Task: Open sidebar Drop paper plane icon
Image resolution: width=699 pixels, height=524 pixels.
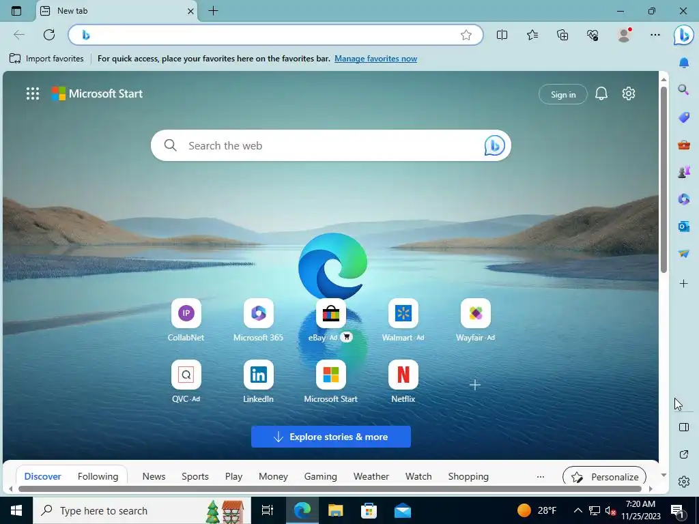Action: coord(684,253)
